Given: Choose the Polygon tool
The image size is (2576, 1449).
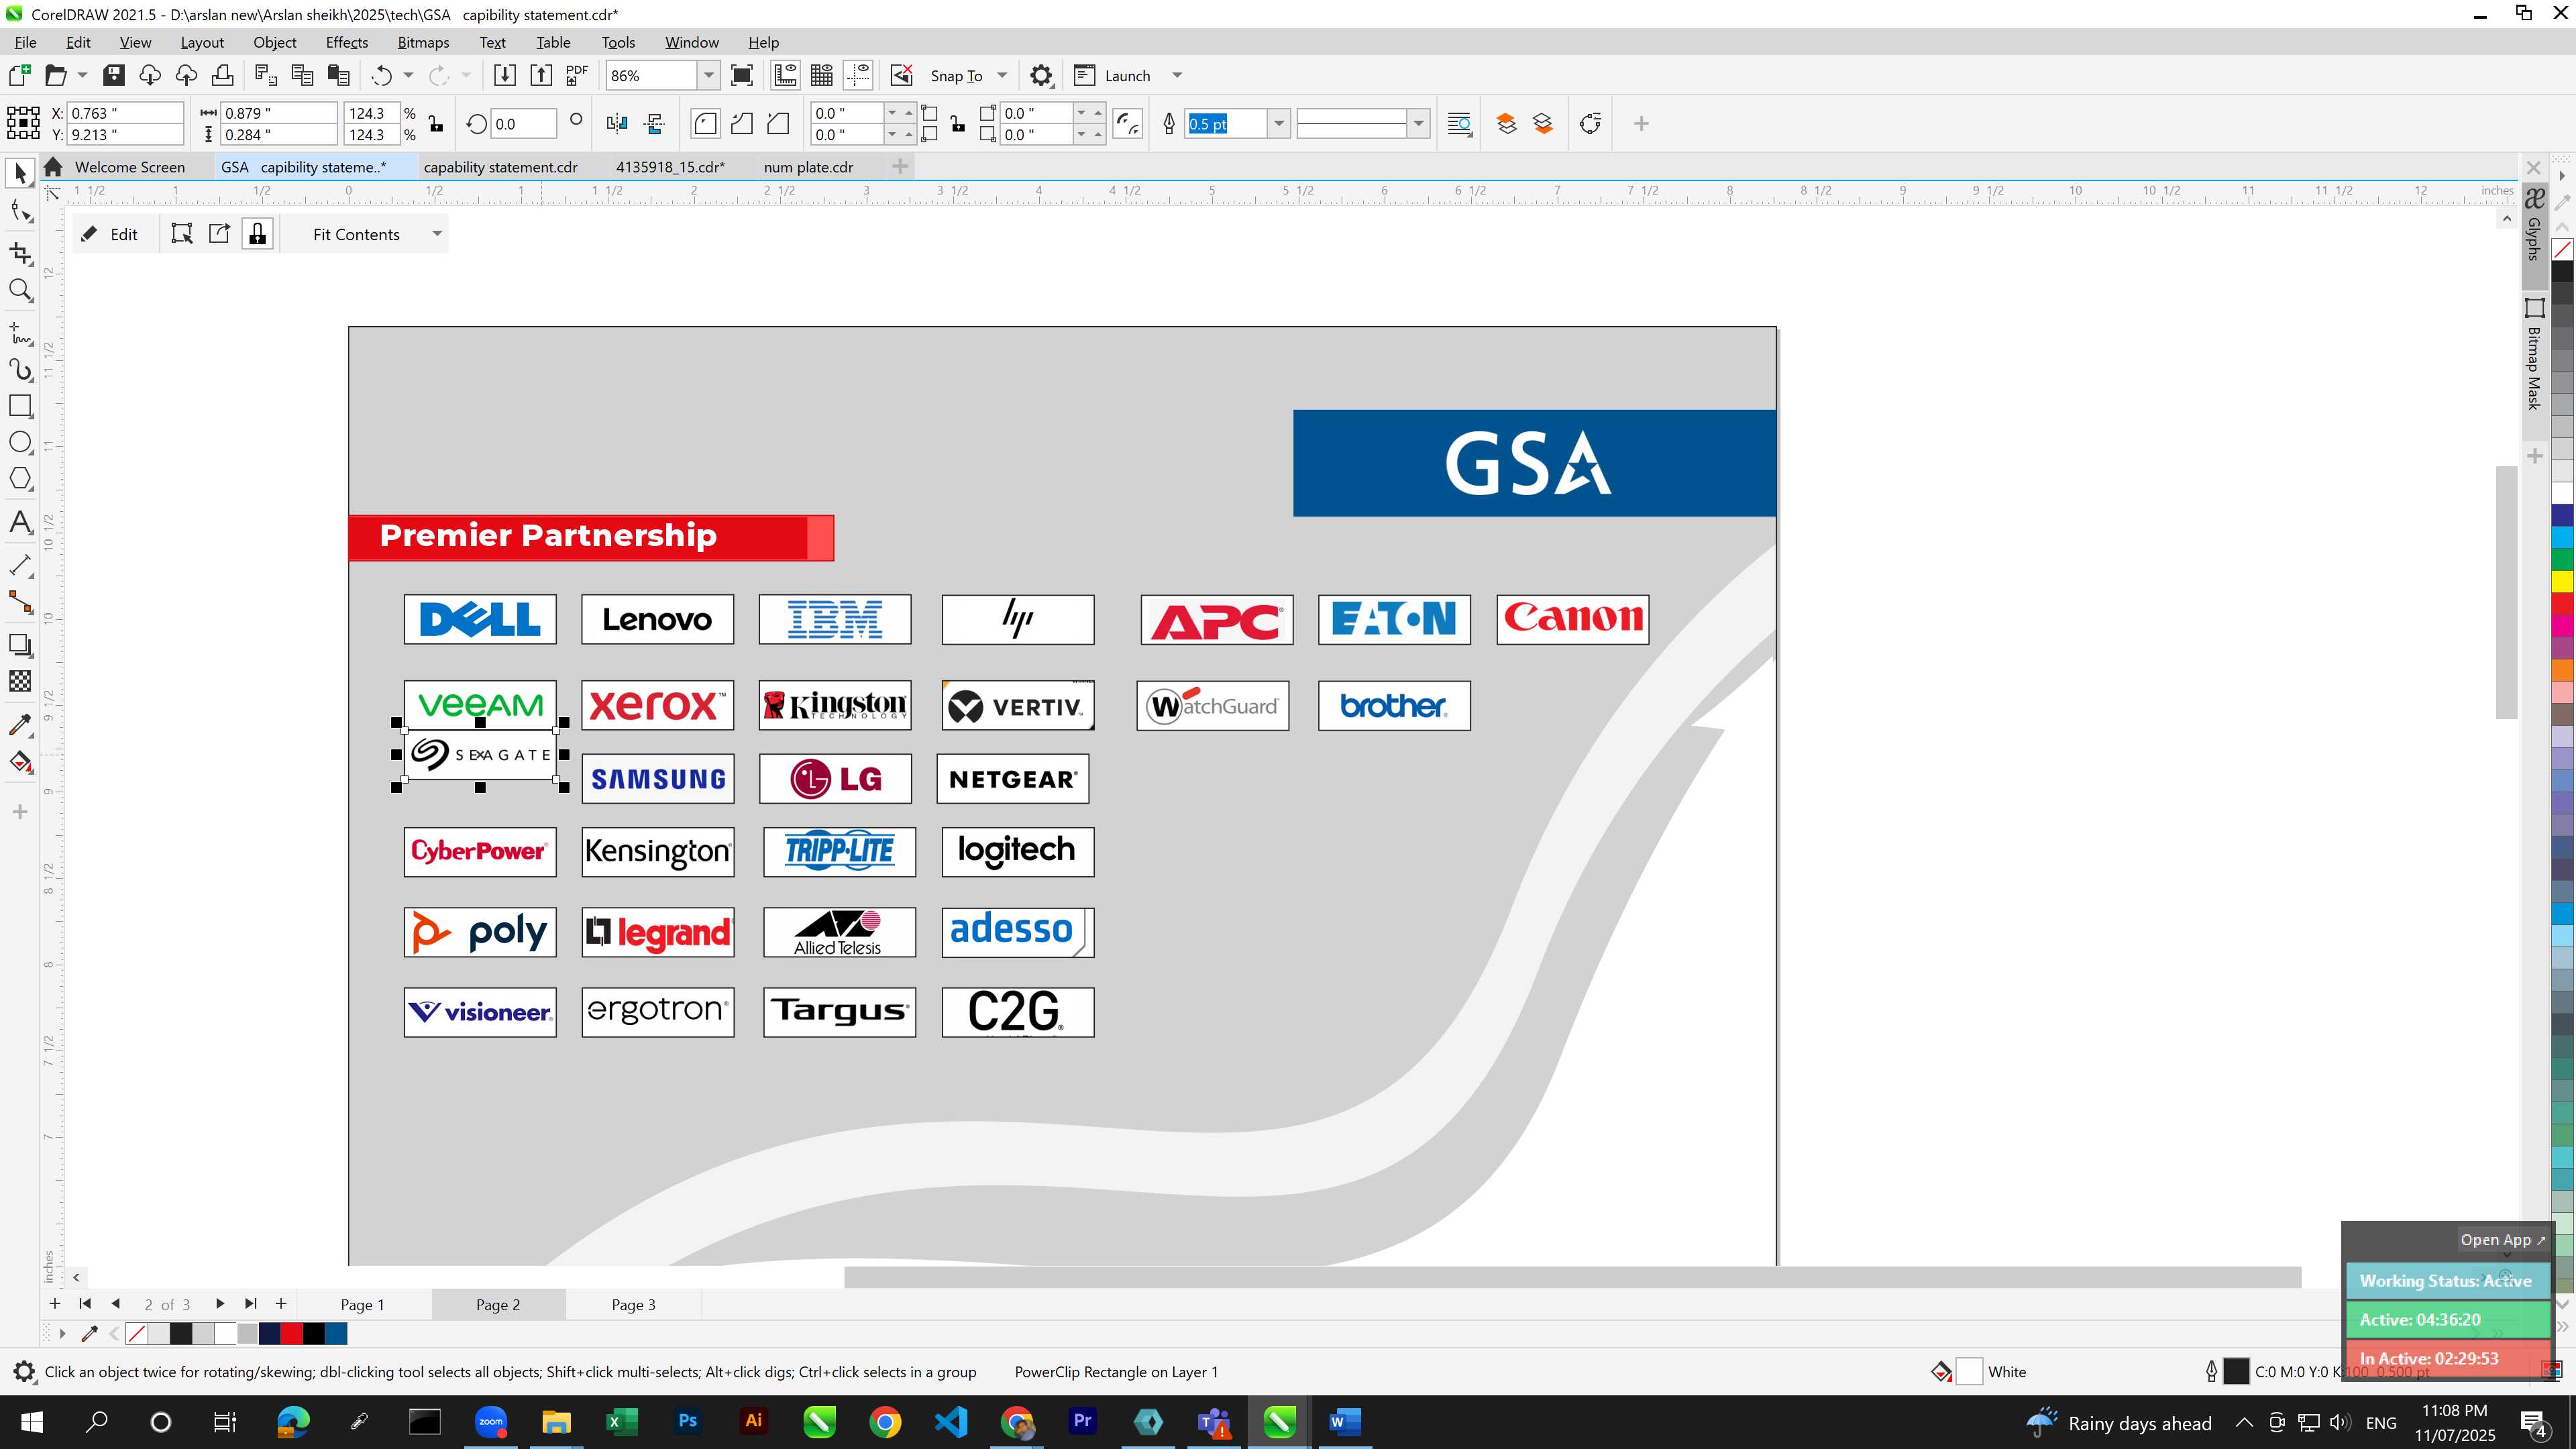Looking at the screenshot, I should coord(20,479).
